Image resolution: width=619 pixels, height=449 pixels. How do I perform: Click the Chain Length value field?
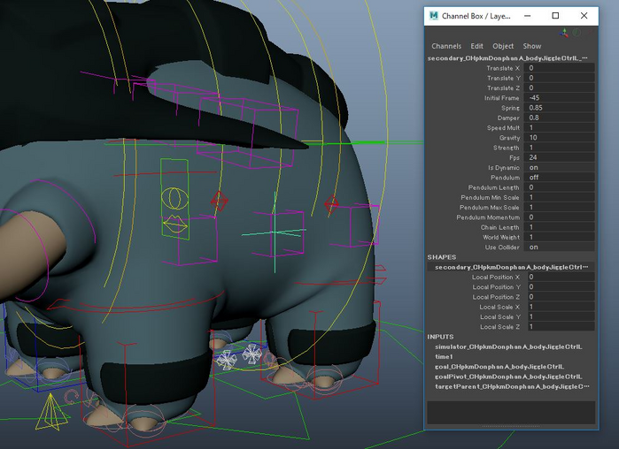pos(559,227)
